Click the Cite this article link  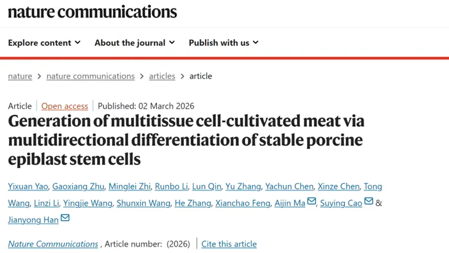click(x=229, y=244)
